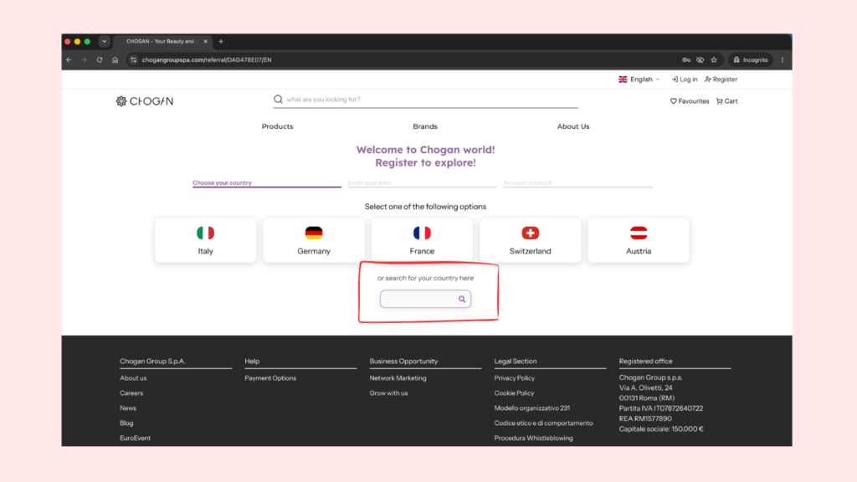
Task: Expand the tab search dropdown arrow
Action: tap(105, 42)
